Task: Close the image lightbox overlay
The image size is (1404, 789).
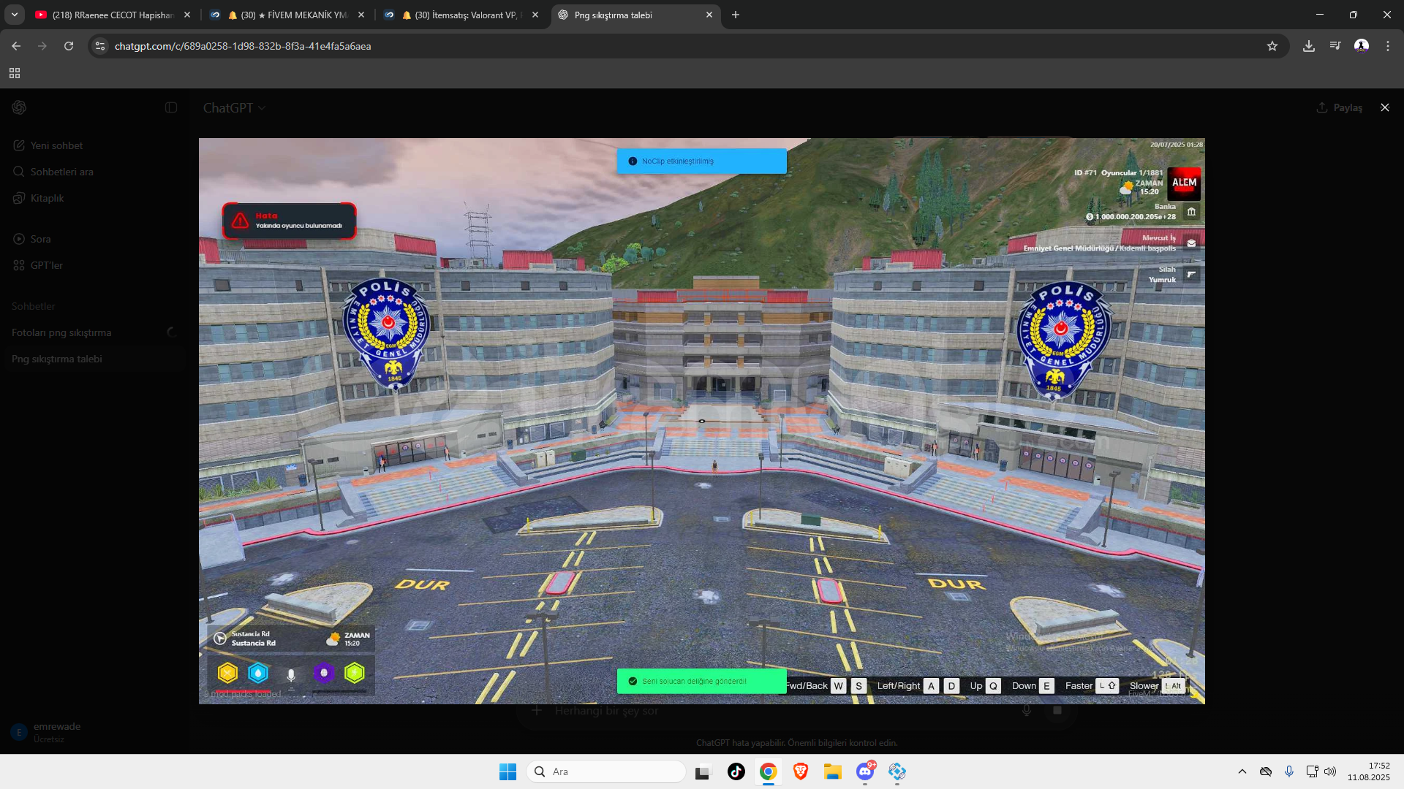Action: coord(1384,107)
